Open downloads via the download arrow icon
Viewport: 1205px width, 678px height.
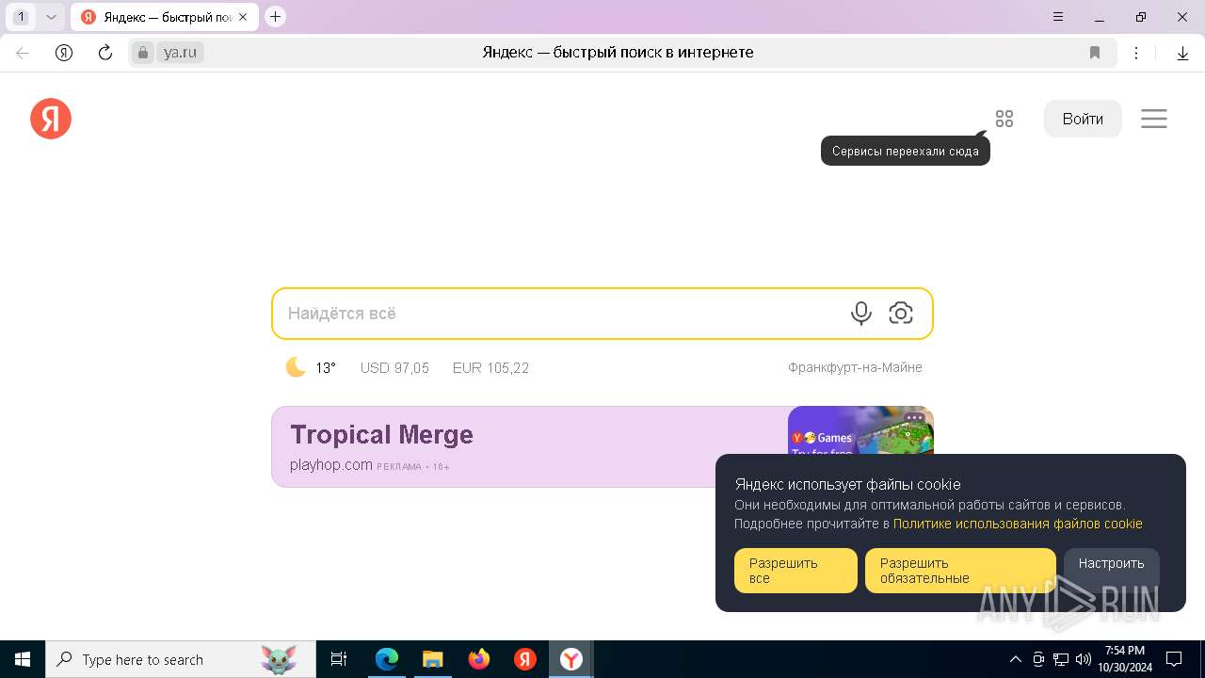pos(1182,53)
